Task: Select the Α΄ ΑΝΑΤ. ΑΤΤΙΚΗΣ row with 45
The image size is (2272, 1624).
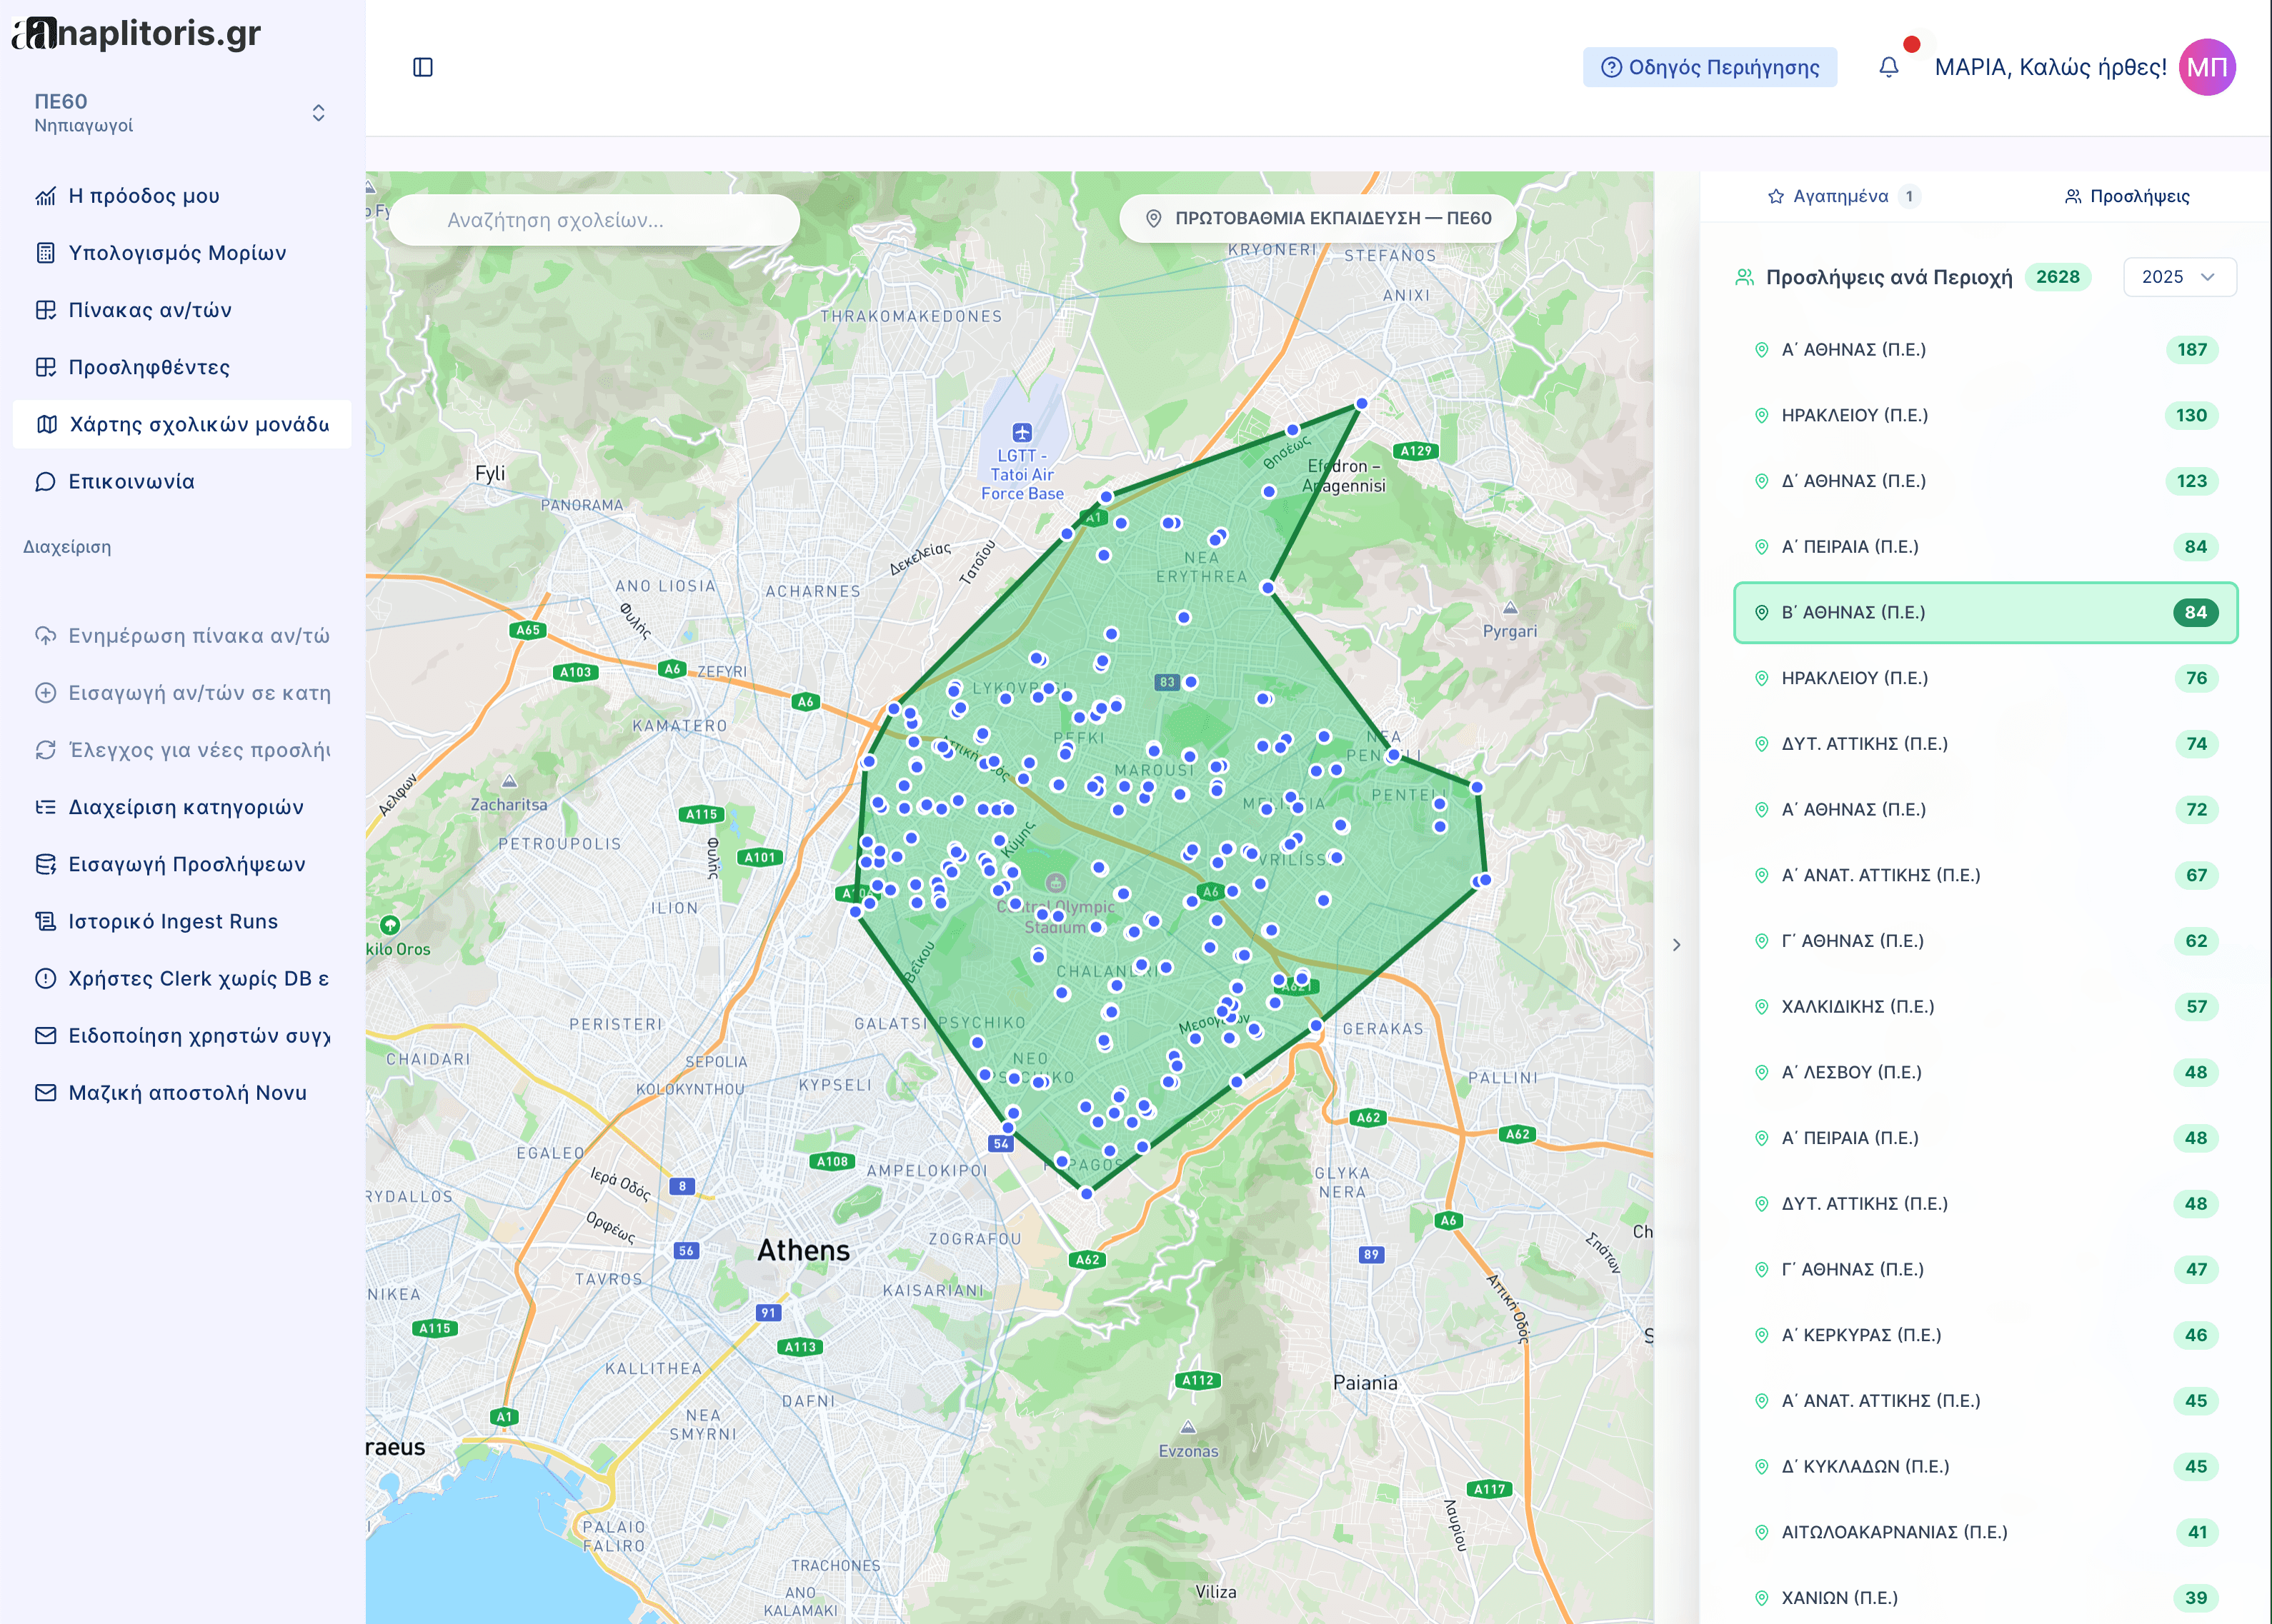Action: (1986, 1401)
